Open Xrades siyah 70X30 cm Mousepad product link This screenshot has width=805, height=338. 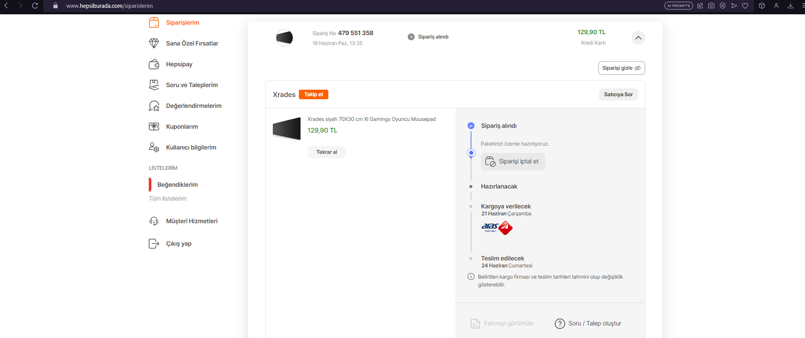(x=371, y=119)
